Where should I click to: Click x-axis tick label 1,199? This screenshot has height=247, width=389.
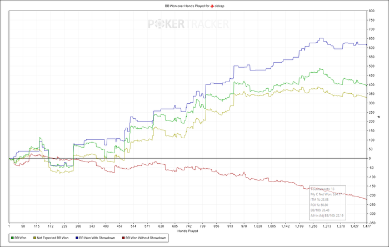coord(300,226)
